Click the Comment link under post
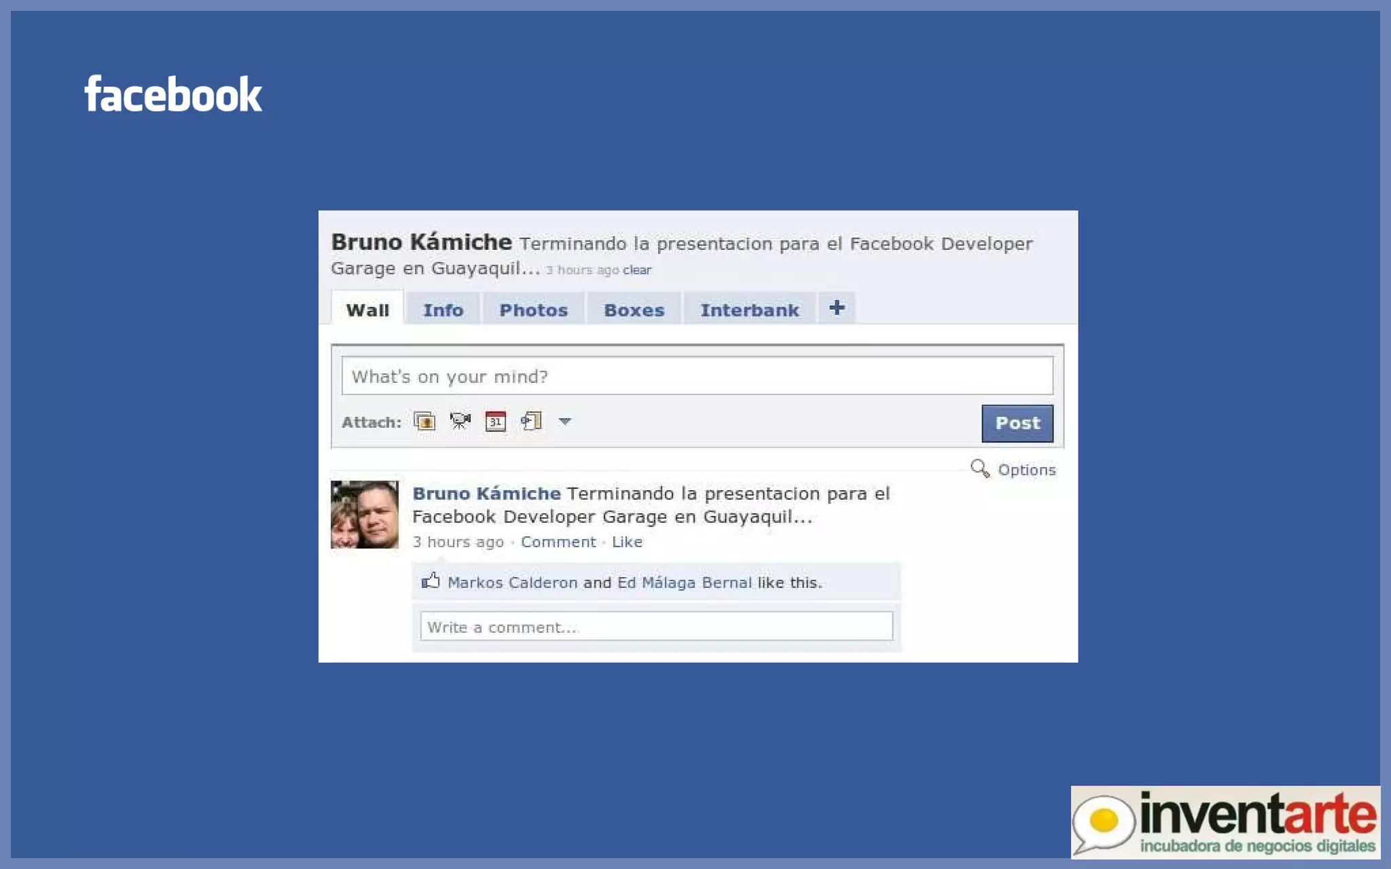Image resolution: width=1391 pixels, height=869 pixels. pos(558,542)
